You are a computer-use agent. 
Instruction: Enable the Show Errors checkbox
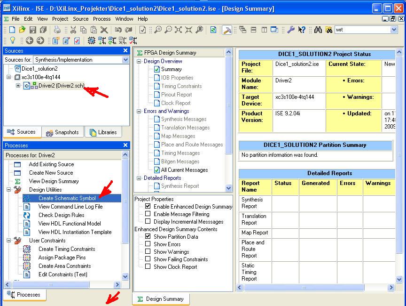pyautogui.click(x=148, y=244)
